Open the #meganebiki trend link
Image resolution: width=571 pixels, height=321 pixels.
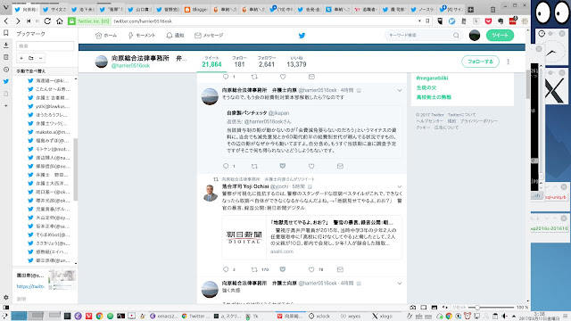pos(432,78)
